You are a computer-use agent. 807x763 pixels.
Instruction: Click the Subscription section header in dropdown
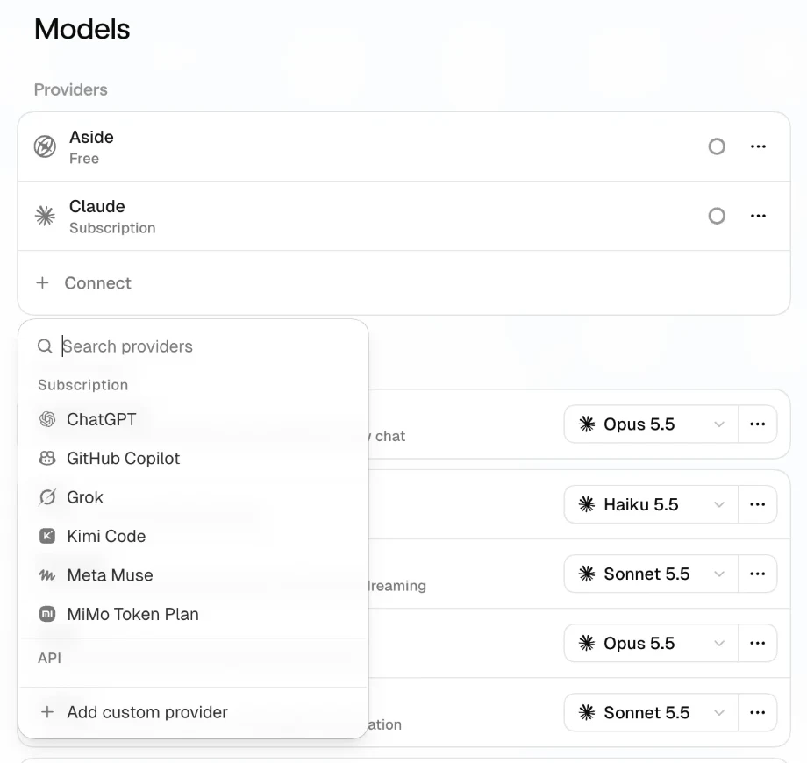pyautogui.click(x=82, y=385)
